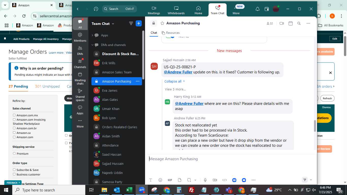The height and width of the screenshot is (195, 347).
Task: Schedule a meeting from the channel header
Action: coord(291,23)
